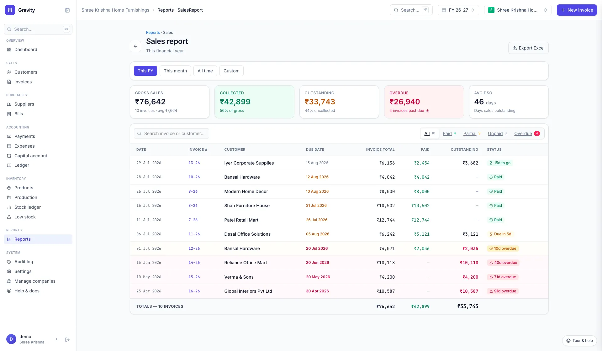Click the logout icon beside demo
The height and width of the screenshot is (351, 602).
click(67, 339)
